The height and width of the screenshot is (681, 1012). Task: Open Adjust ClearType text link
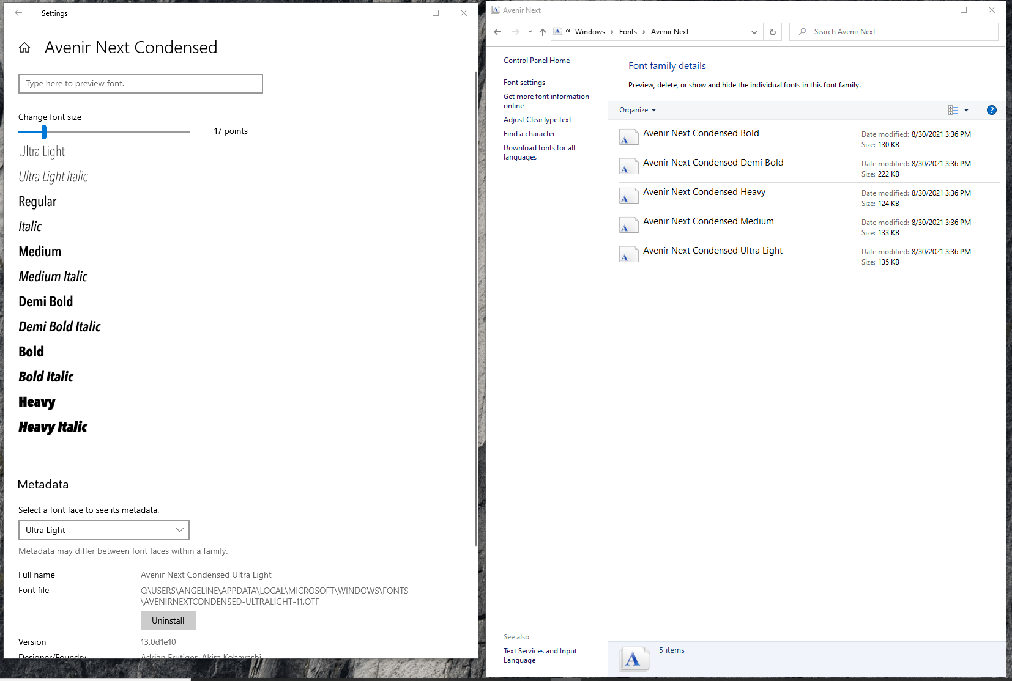click(x=537, y=120)
